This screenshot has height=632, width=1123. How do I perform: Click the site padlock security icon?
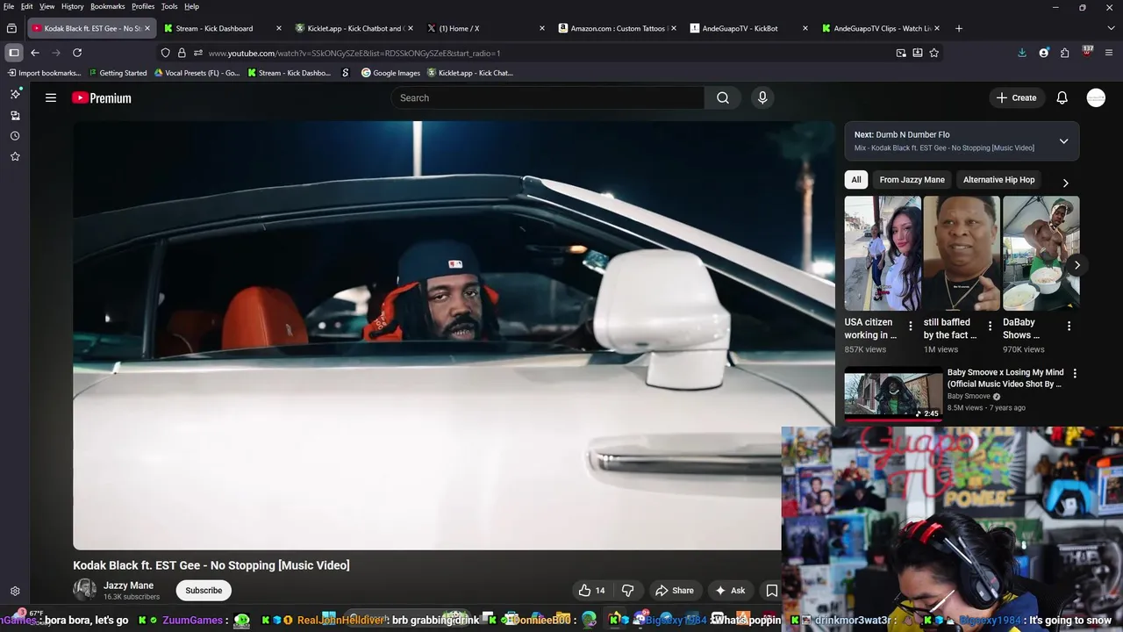pyautogui.click(x=182, y=53)
